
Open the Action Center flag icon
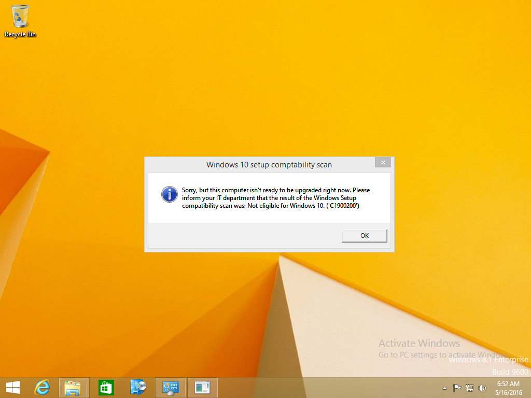click(x=457, y=388)
